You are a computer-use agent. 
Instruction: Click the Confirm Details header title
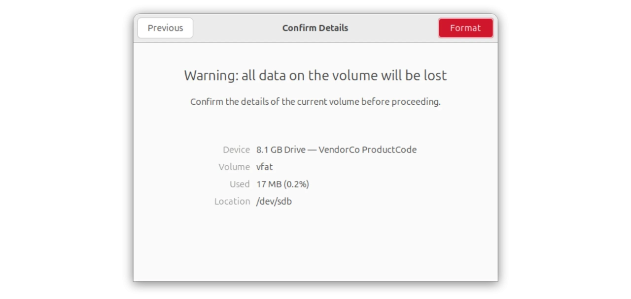(x=315, y=28)
